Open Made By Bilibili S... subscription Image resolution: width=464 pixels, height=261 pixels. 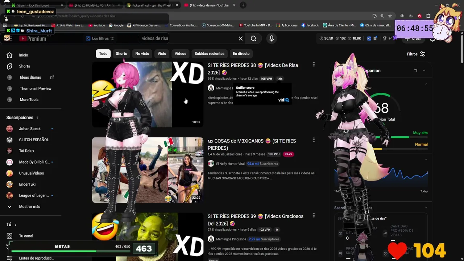pyautogui.click(x=34, y=162)
